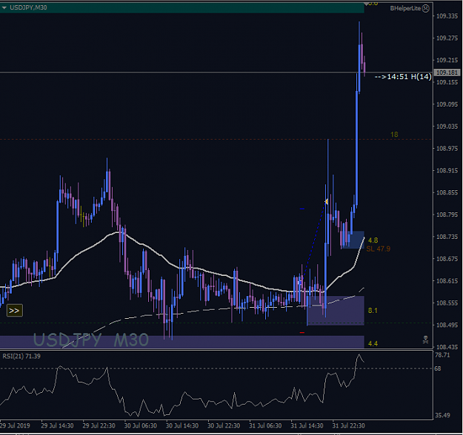Image resolution: width=463 pixels, height=435 pixels.
Task: Select the wide purple band at chart bottom
Action: (x=182, y=342)
